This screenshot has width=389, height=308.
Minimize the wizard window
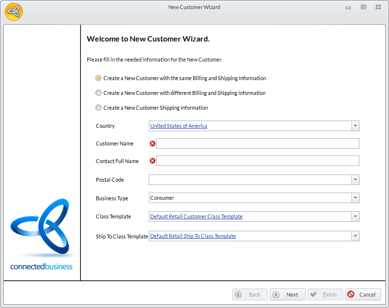point(348,7)
